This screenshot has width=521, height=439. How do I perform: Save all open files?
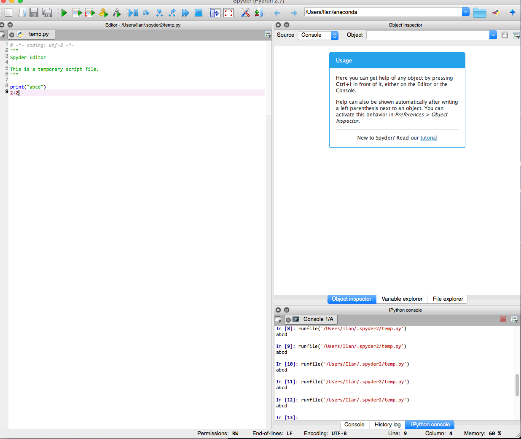tap(47, 13)
